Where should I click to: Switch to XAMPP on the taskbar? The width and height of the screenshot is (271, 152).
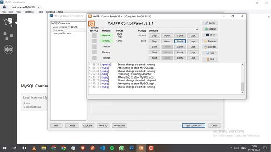(141, 148)
